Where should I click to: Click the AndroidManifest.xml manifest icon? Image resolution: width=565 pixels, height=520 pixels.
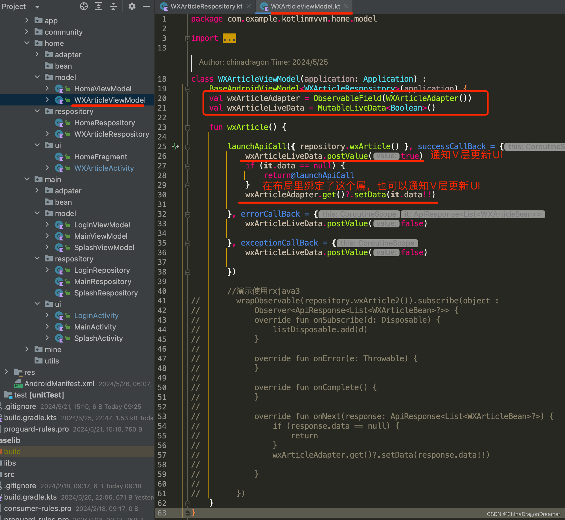click(x=18, y=383)
